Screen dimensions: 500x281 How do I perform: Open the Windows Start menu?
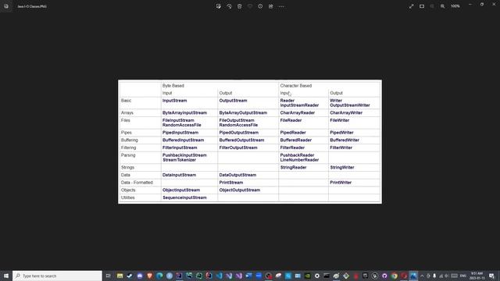[x=6, y=276]
